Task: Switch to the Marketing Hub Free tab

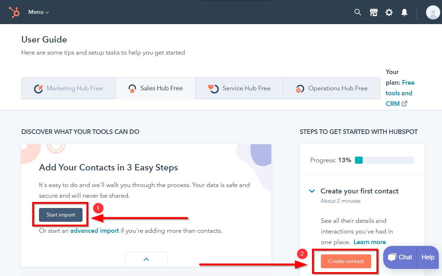Action: point(68,88)
